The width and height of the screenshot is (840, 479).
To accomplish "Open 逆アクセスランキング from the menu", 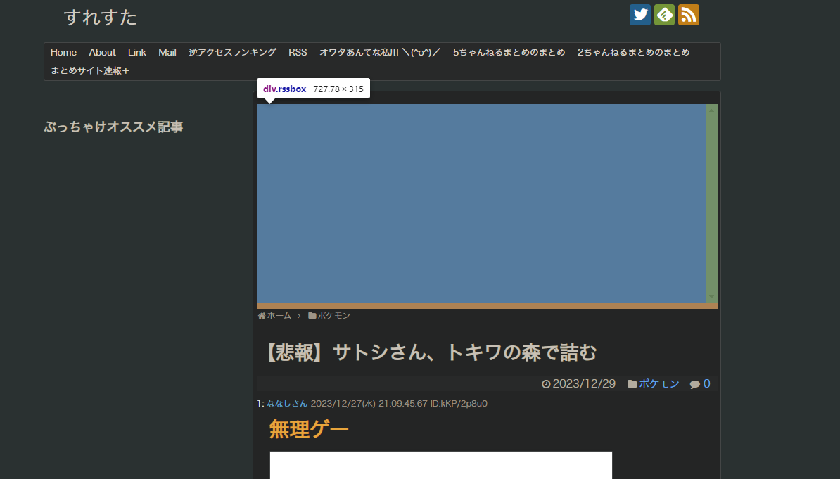I will pyautogui.click(x=232, y=52).
